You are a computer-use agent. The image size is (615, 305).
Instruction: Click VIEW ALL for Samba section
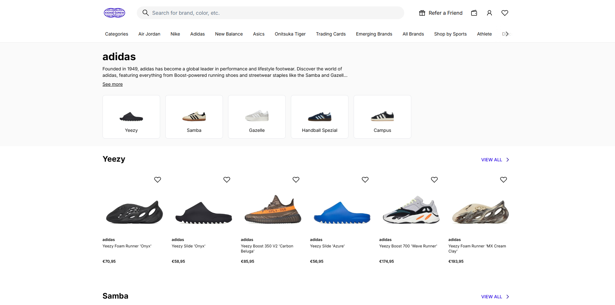pyautogui.click(x=492, y=297)
